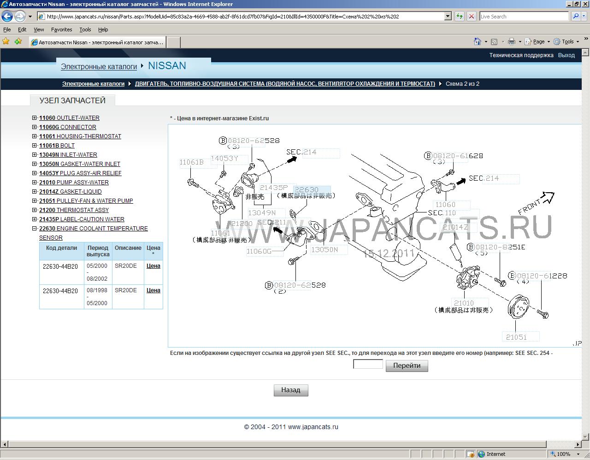Expand the 11060 OUTLET-WATER tree node
The height and width of the screenshot is (460, 590).
[35, 118]
